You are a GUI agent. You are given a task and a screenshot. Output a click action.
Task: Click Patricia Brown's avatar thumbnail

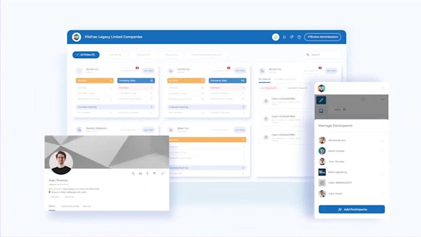(322, 140)
